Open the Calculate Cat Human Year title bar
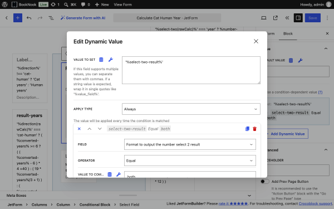 point(167,18)
